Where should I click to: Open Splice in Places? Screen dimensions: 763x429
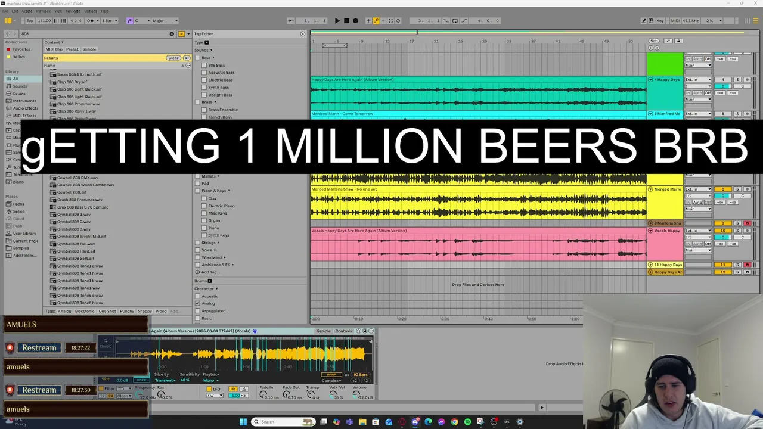(19, 211)
